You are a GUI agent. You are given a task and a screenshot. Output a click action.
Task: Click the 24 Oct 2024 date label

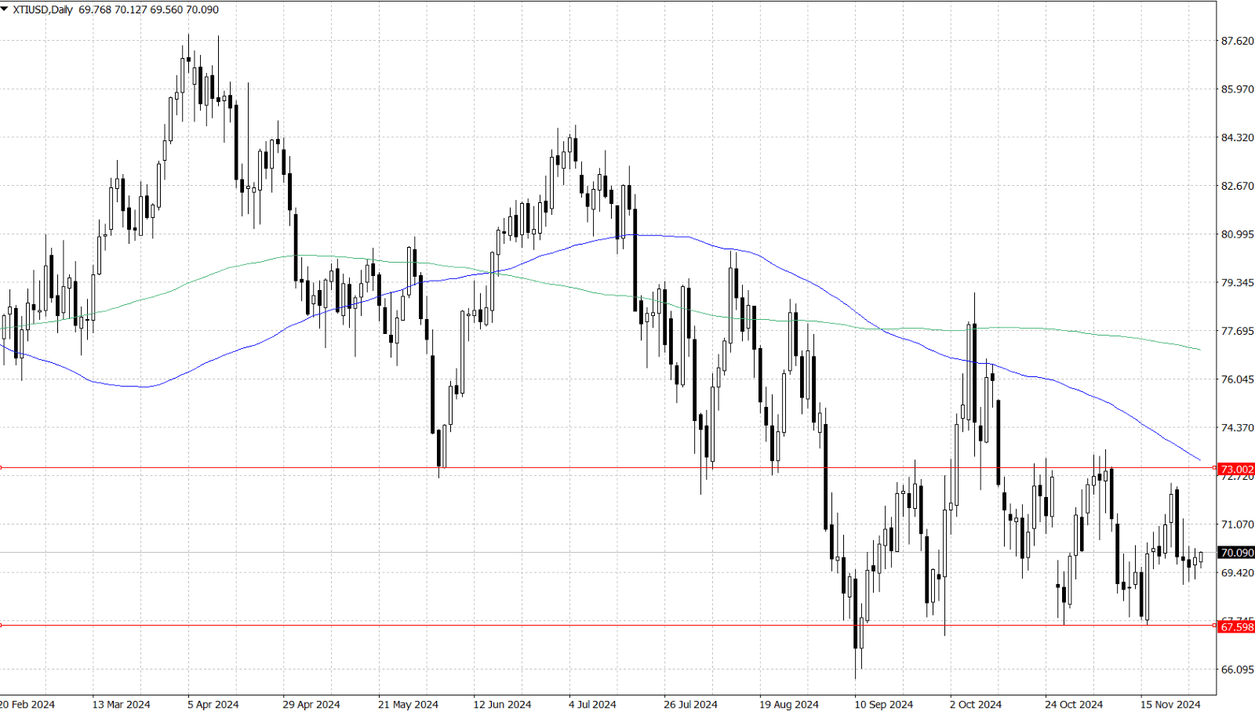coord(1074,704)
